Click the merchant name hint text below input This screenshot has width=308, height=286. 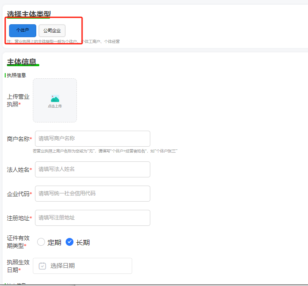(x=105, y=151)
